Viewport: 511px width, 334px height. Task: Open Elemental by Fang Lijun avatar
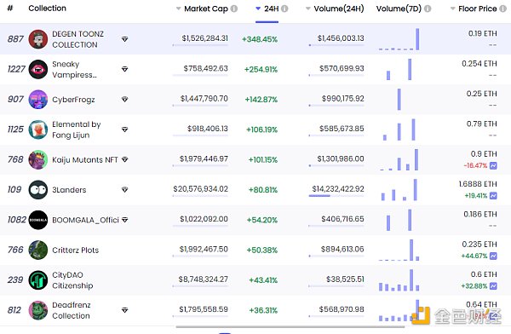click(38, 130)
